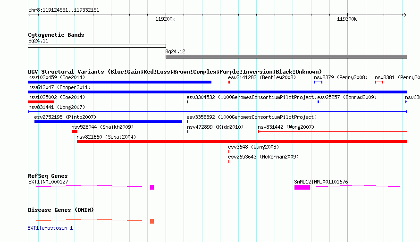
Task: Click the nsv8379 (Perry2008) label text
Action: point(341,78)
